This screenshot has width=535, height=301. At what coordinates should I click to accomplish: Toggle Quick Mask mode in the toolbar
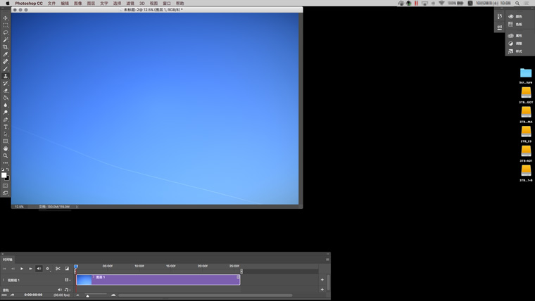pyautogui.click(x=6, y=186)
